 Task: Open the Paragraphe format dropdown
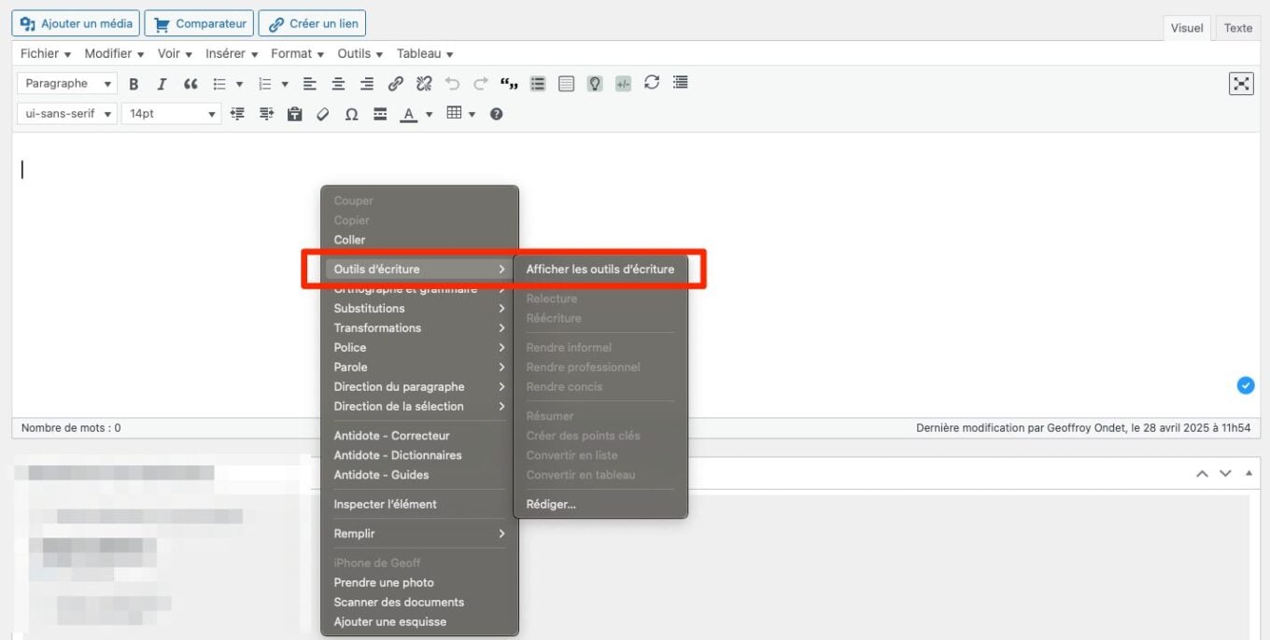point(67,84)
